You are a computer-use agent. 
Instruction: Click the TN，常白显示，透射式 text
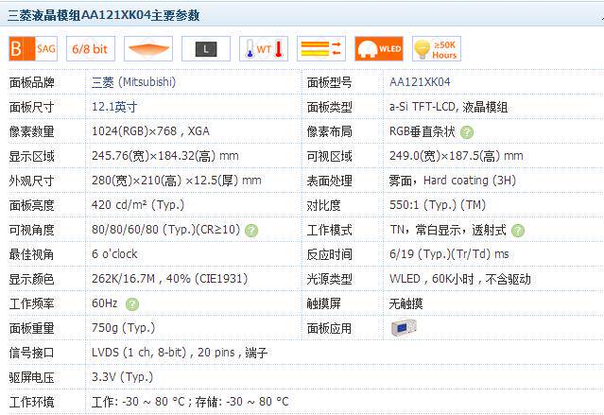click(x=448, y=230)
